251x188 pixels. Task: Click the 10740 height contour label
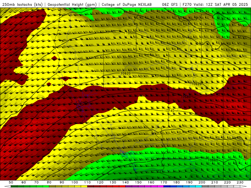(169, 111)
